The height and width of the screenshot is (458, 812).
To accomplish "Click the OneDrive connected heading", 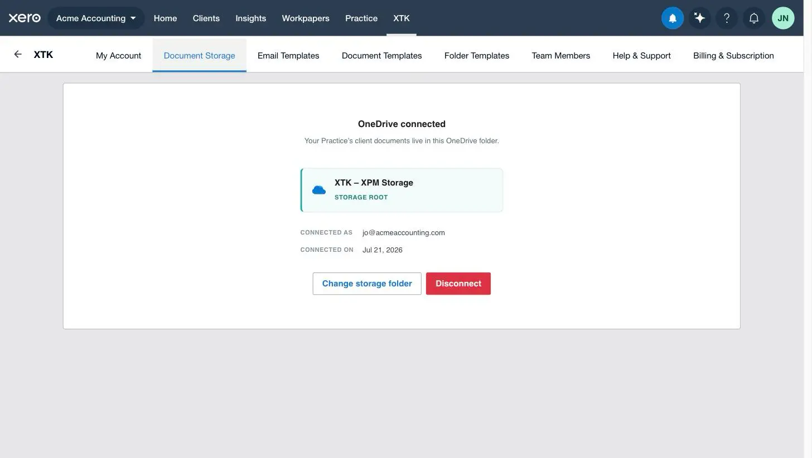I will 402,124.
